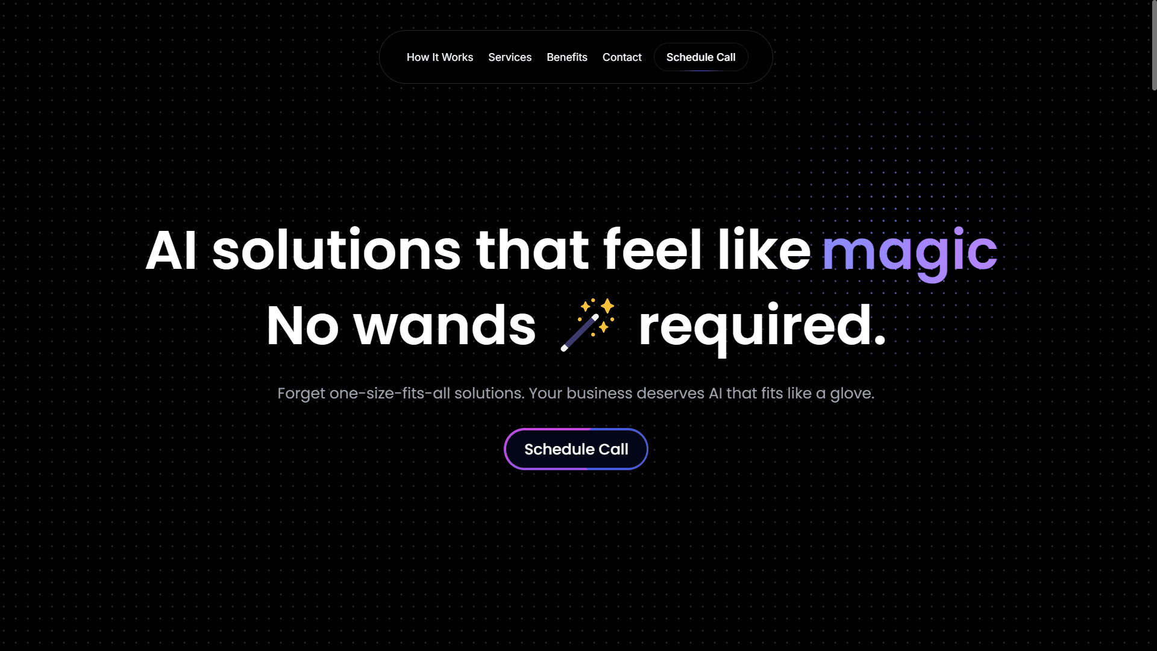Image resolution: width=1157 pixels, height=651 pixels.
Task: Expand the Contact section dropdown
Action: [622, 57]
